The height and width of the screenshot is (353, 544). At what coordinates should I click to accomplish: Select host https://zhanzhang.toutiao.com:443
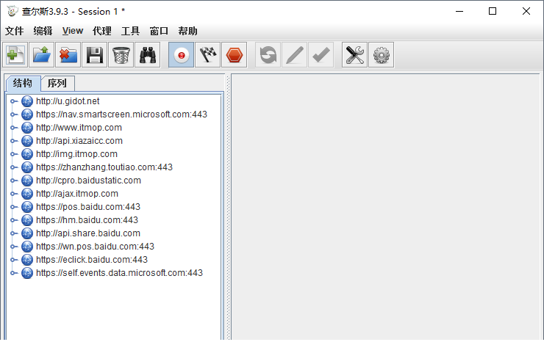pyautogui.click(x=104, y=167)
